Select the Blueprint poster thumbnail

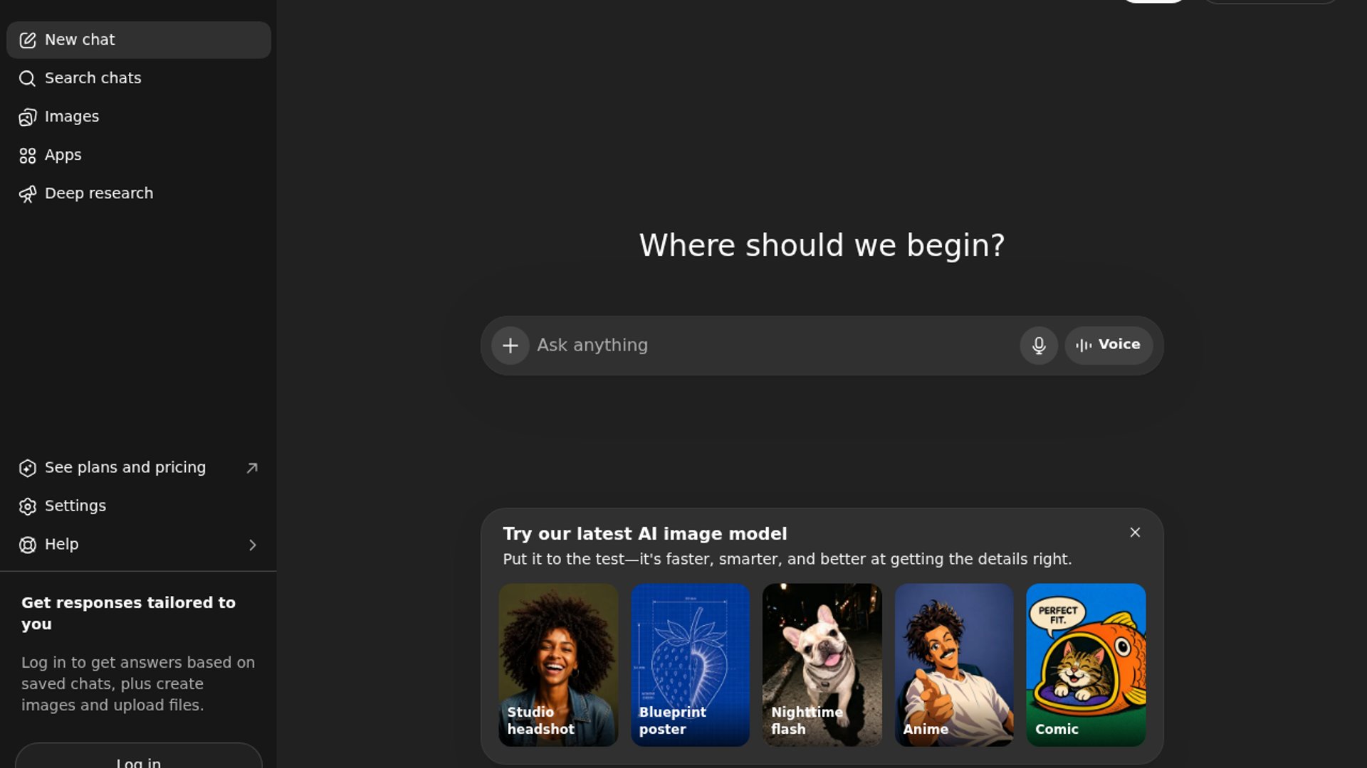pos(690,665)
